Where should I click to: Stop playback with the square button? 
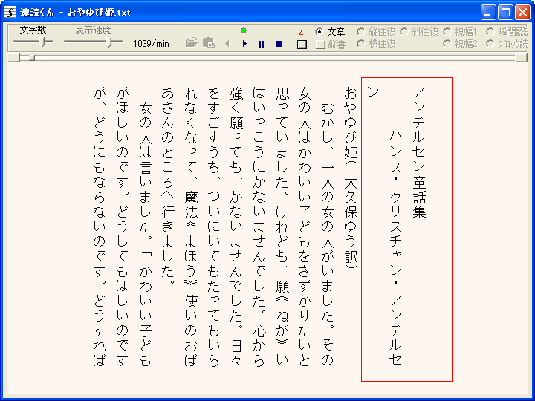click(x=279, y=44)
